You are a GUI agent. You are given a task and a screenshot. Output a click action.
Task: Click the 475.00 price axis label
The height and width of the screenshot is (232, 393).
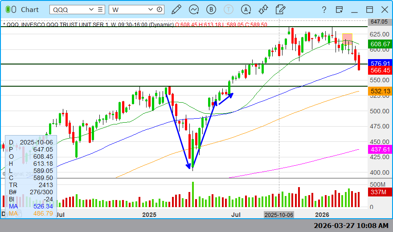(x=380, y=126)
